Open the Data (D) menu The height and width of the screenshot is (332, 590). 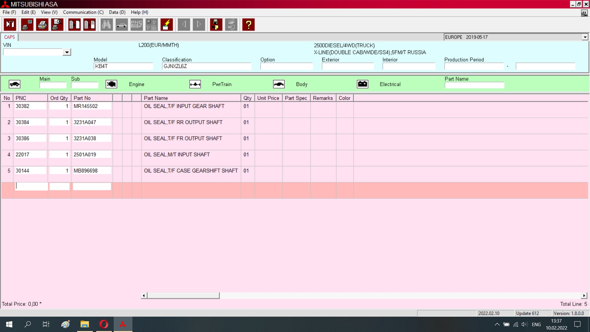coord(117,12)
